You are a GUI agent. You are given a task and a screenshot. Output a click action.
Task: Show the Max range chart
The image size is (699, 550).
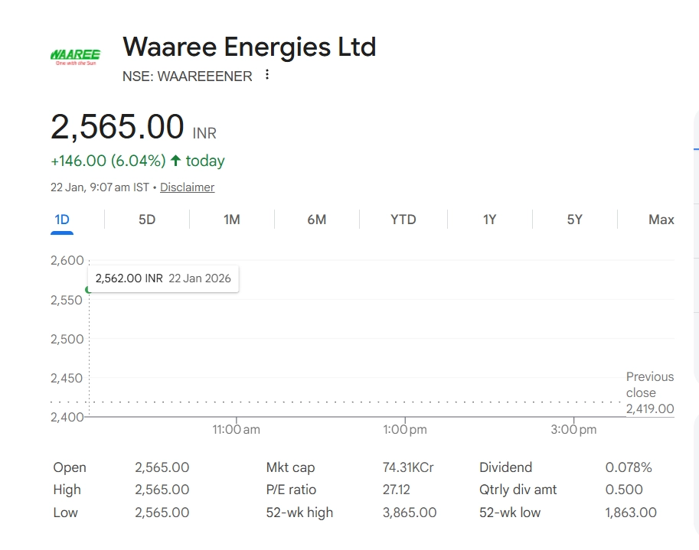[x=661, y=220]
